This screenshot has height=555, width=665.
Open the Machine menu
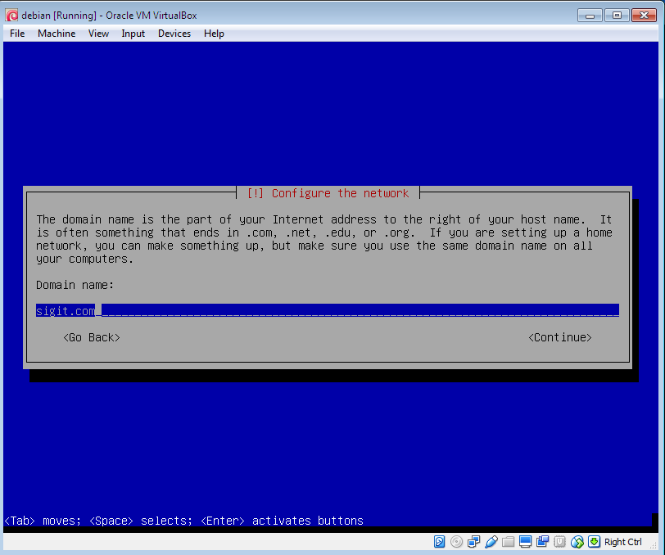[x=57, y=34]
